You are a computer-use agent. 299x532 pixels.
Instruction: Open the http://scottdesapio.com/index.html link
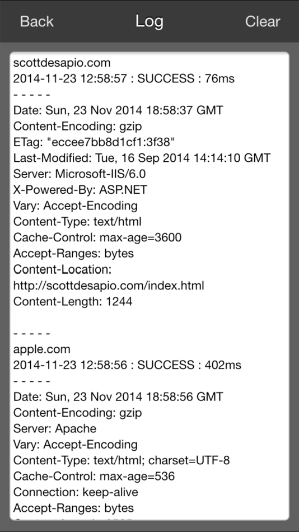109,286
